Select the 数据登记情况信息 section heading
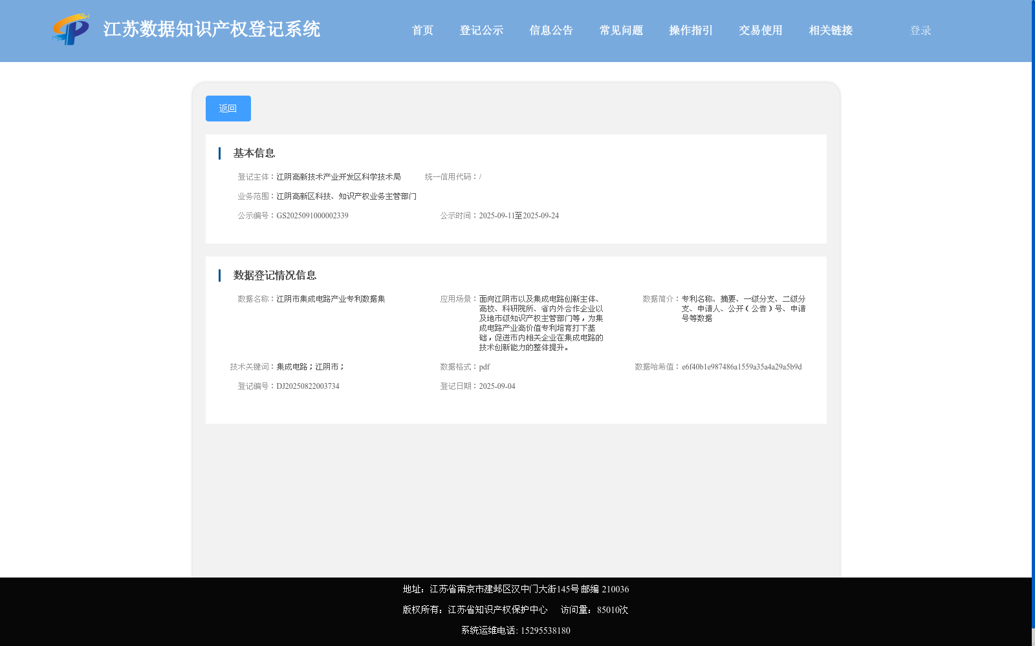Image resolution: width=1035 pixels, height=646 pixels. 275,275
